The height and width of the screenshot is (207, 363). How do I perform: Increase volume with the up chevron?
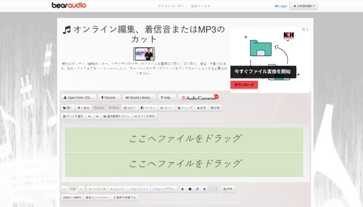(81, 189)
